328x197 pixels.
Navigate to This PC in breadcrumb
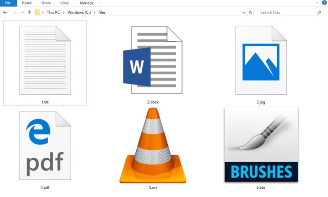point(53,13)
